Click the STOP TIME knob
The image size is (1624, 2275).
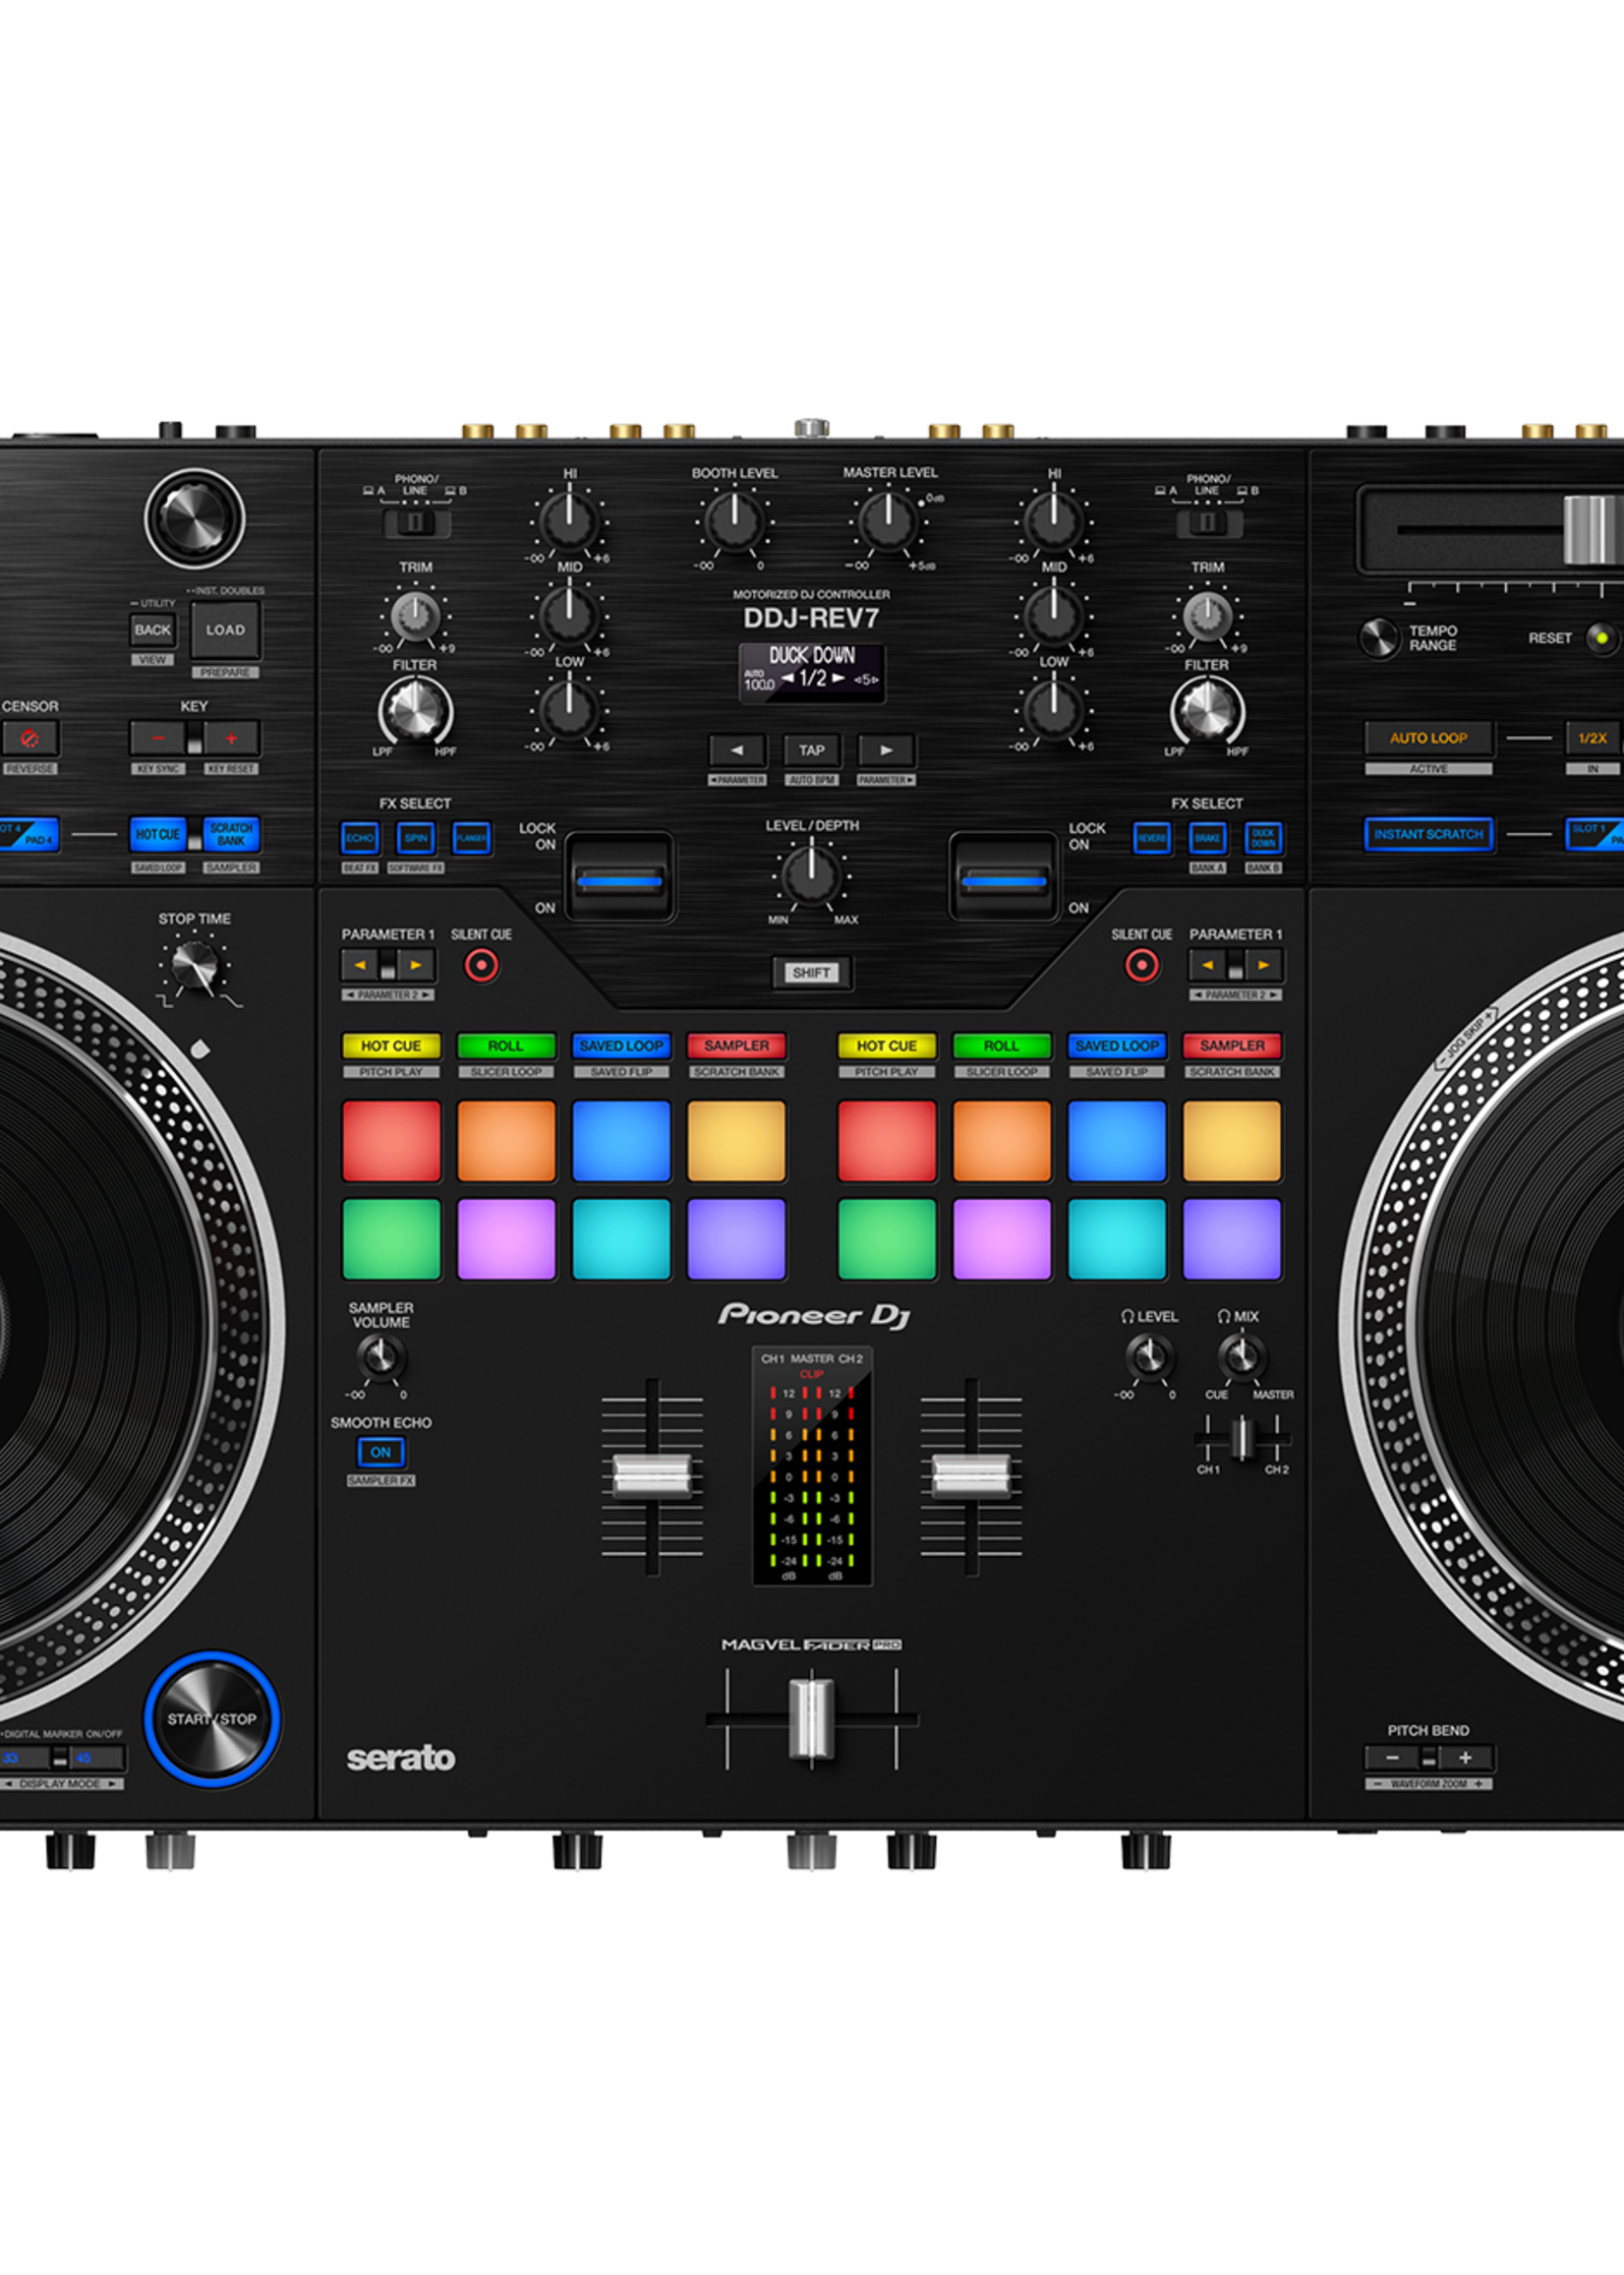point(195,967)
